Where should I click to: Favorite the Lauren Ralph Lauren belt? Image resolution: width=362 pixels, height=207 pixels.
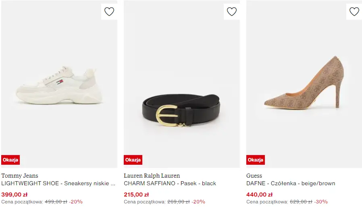tap(232, 12)
